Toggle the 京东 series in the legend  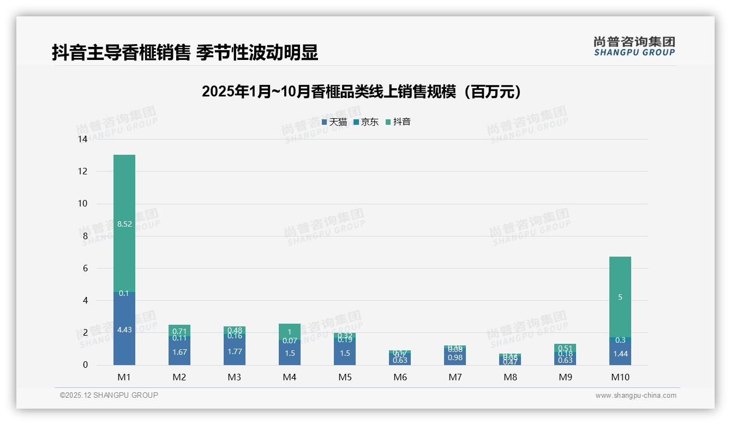click(x=371, y=122)
